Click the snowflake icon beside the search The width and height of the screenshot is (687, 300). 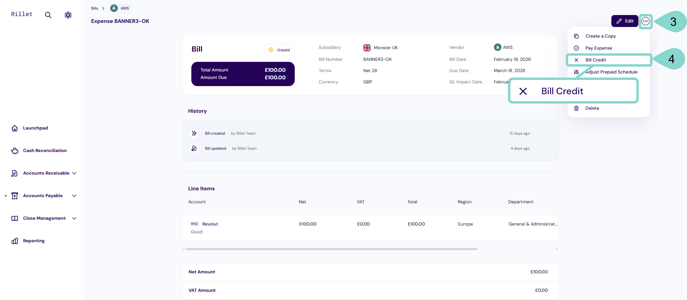point(68,15)
